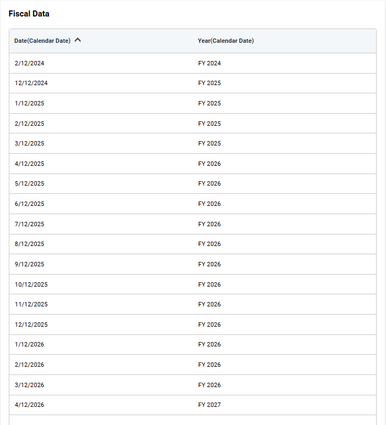Image resolution: width=386 pixels, height=425 pixels.
Task: Click the 1/12/2025 row date
Action: click(30, 103)
